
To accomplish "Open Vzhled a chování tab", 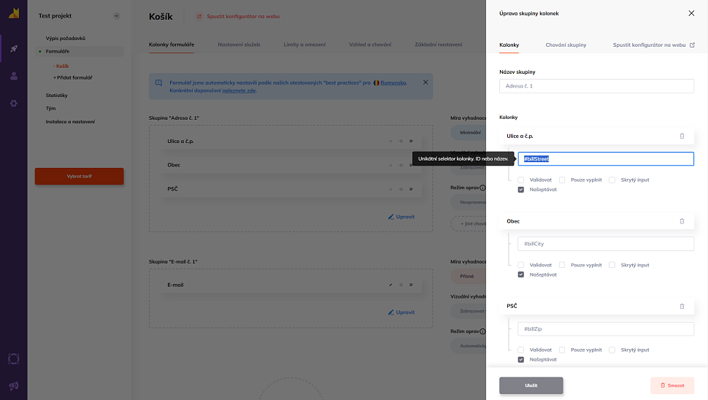I will [370, 45].
